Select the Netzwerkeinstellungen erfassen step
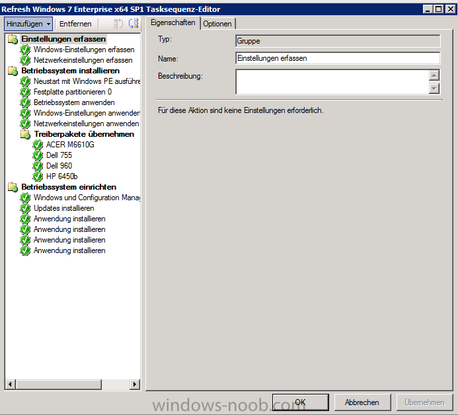Screen dimensions: 458x415 coord(83,60)
